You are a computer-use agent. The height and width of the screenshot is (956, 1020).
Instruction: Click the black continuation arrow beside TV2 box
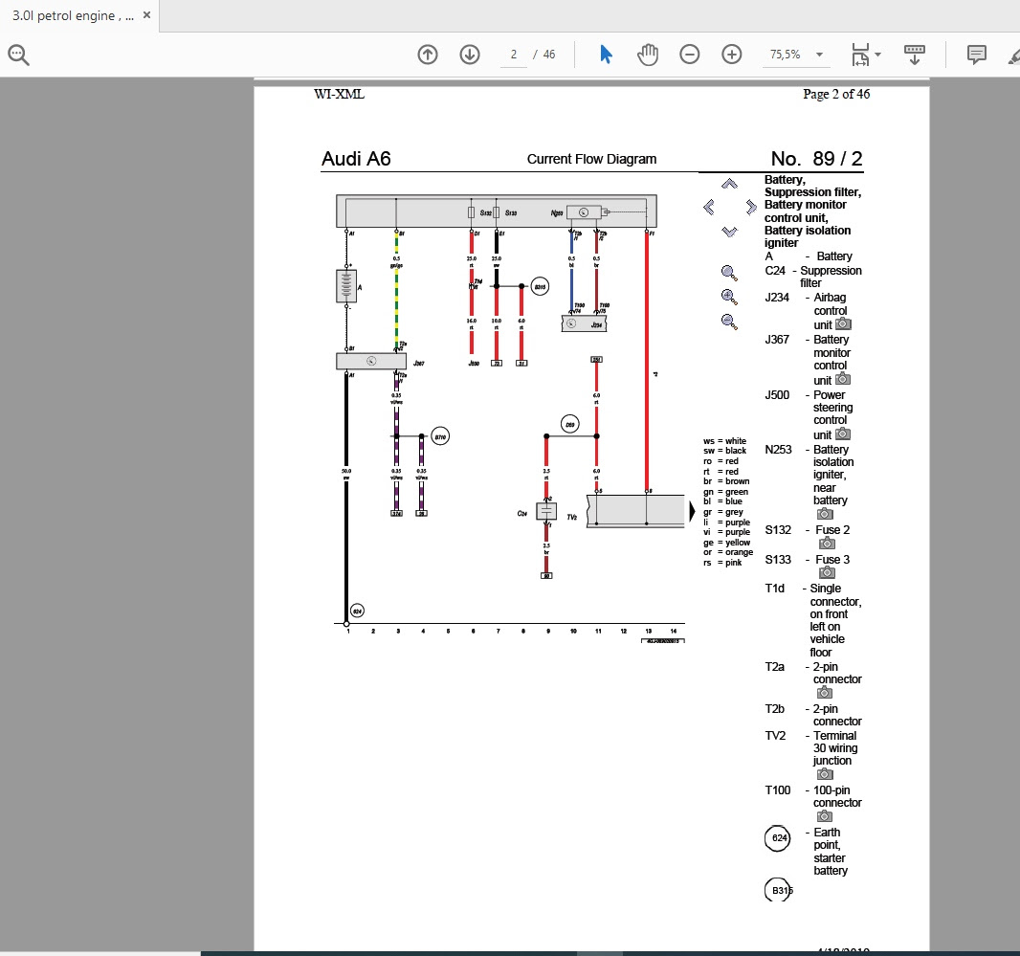point(692,512)
